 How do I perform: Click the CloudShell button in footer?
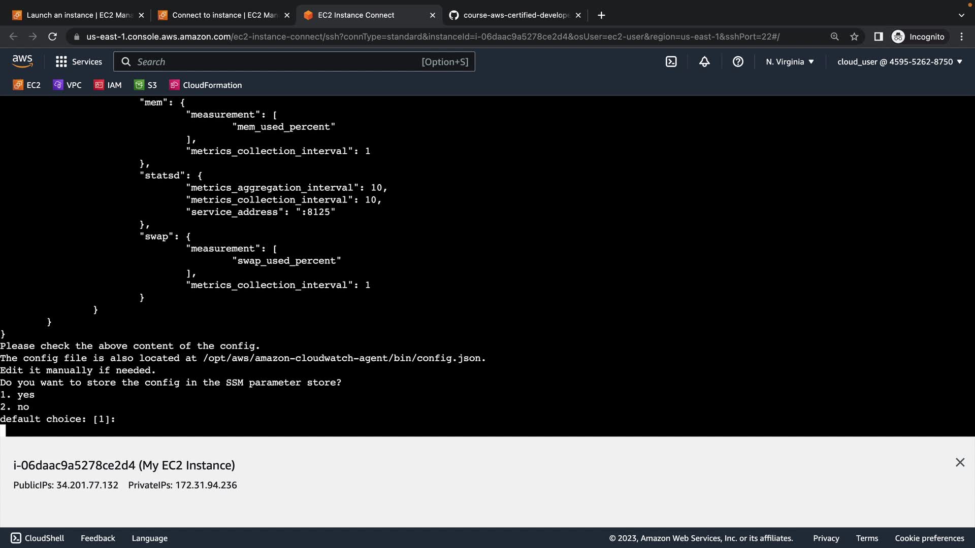pyautogui.click(x=38, y=538)
